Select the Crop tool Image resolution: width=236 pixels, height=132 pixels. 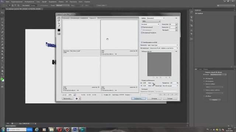pos(2,25)
